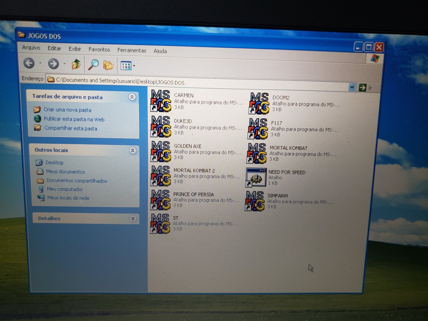Open Documentos compartilhados link
Image resolution: width=428 pixels, height=321 pixels.
point(77,181)
